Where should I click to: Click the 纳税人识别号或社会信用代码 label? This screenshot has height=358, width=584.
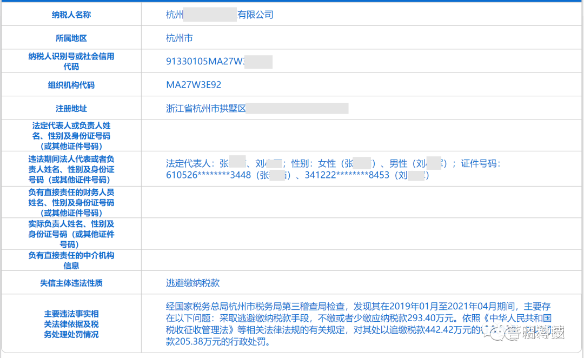71,61
